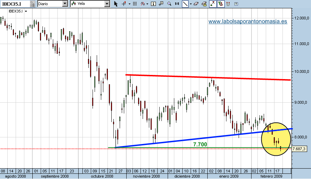The height and width of the screenshot is (179, 311).
Task: Toggle the red-green diagonal arrow button
Action: pos(213,4)
